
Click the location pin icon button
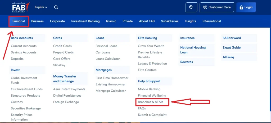coord(191,7)
